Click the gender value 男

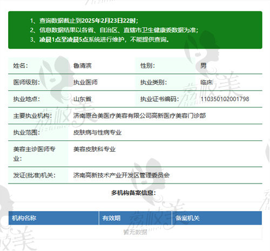coord(204,65)
